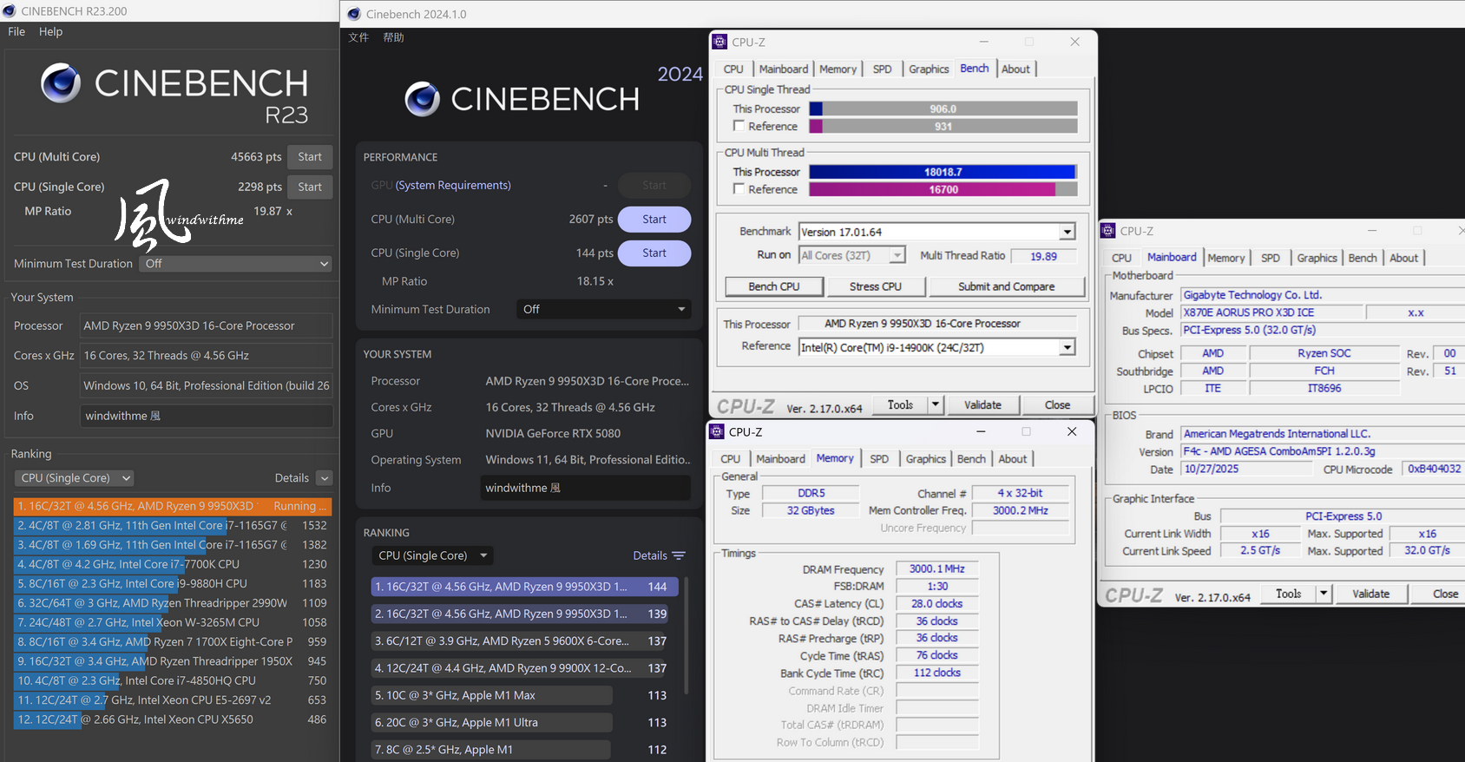Open the File menu in Cinebench R23
The image size is (1465, 762).
16,31
